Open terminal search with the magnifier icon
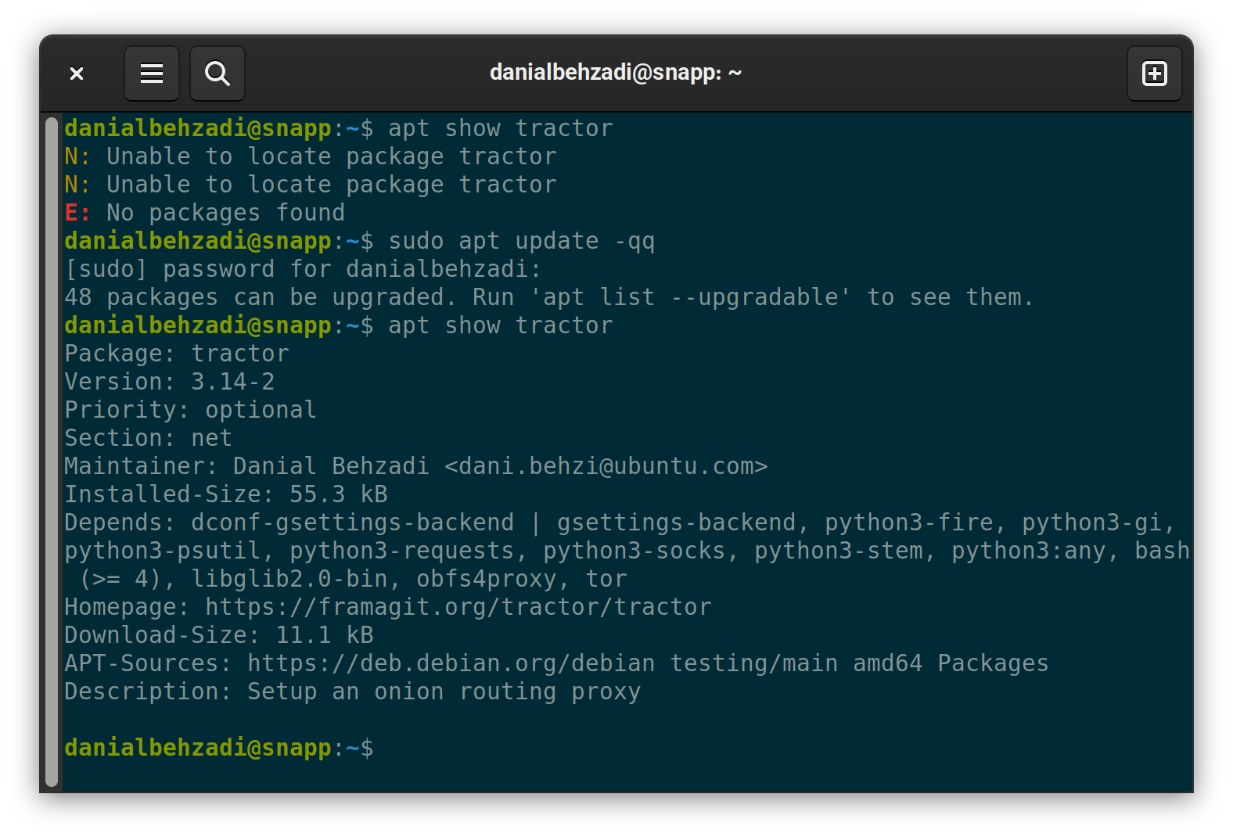The image size is (1233, 837). 217,74
